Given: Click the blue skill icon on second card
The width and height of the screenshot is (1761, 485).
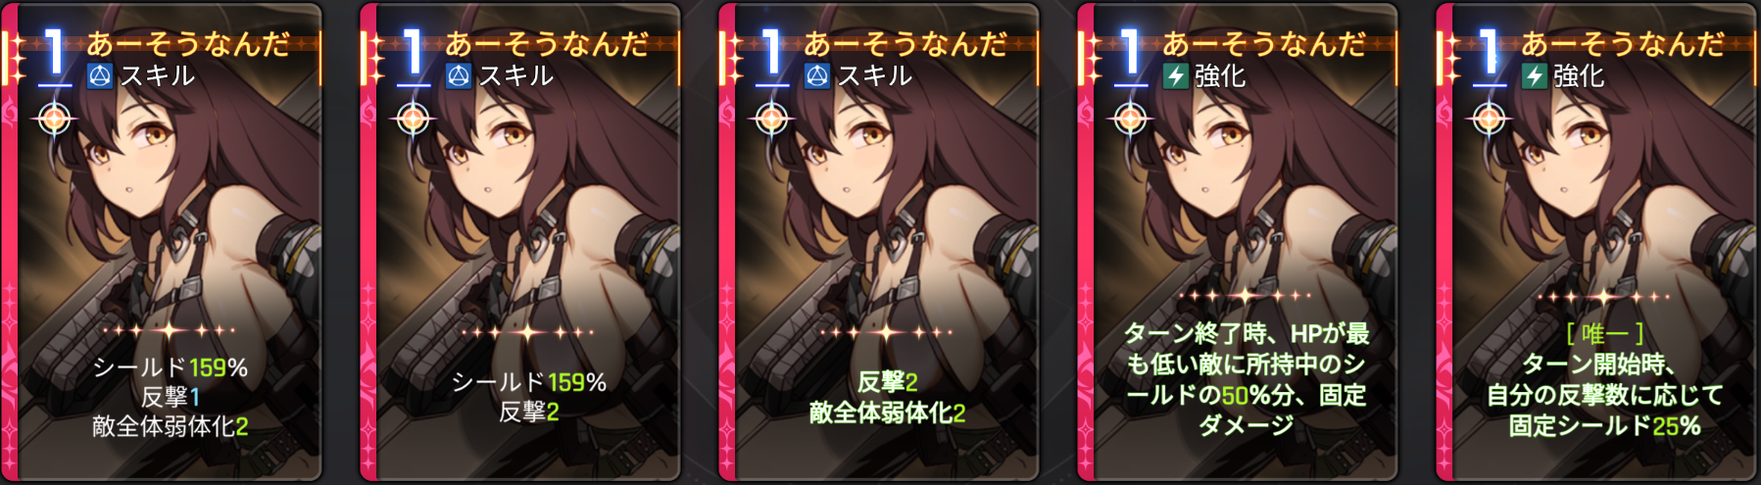Looking at the screenshot, I should tap(459, 75).
